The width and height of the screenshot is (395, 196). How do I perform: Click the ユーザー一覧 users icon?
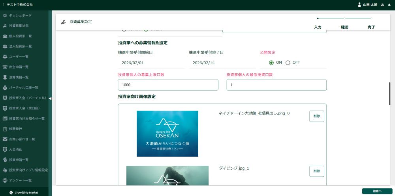(5, 57)
